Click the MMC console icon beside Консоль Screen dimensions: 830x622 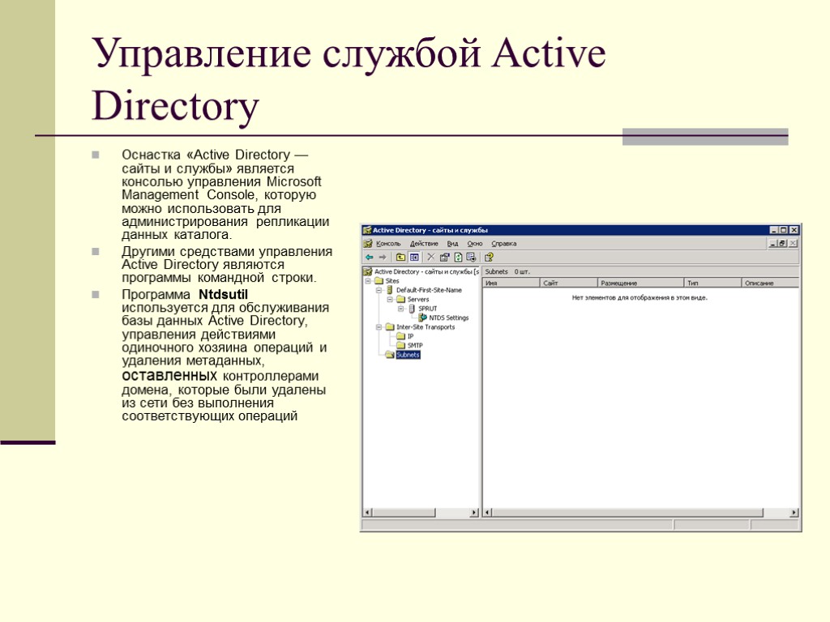click(x=369, y=243)
